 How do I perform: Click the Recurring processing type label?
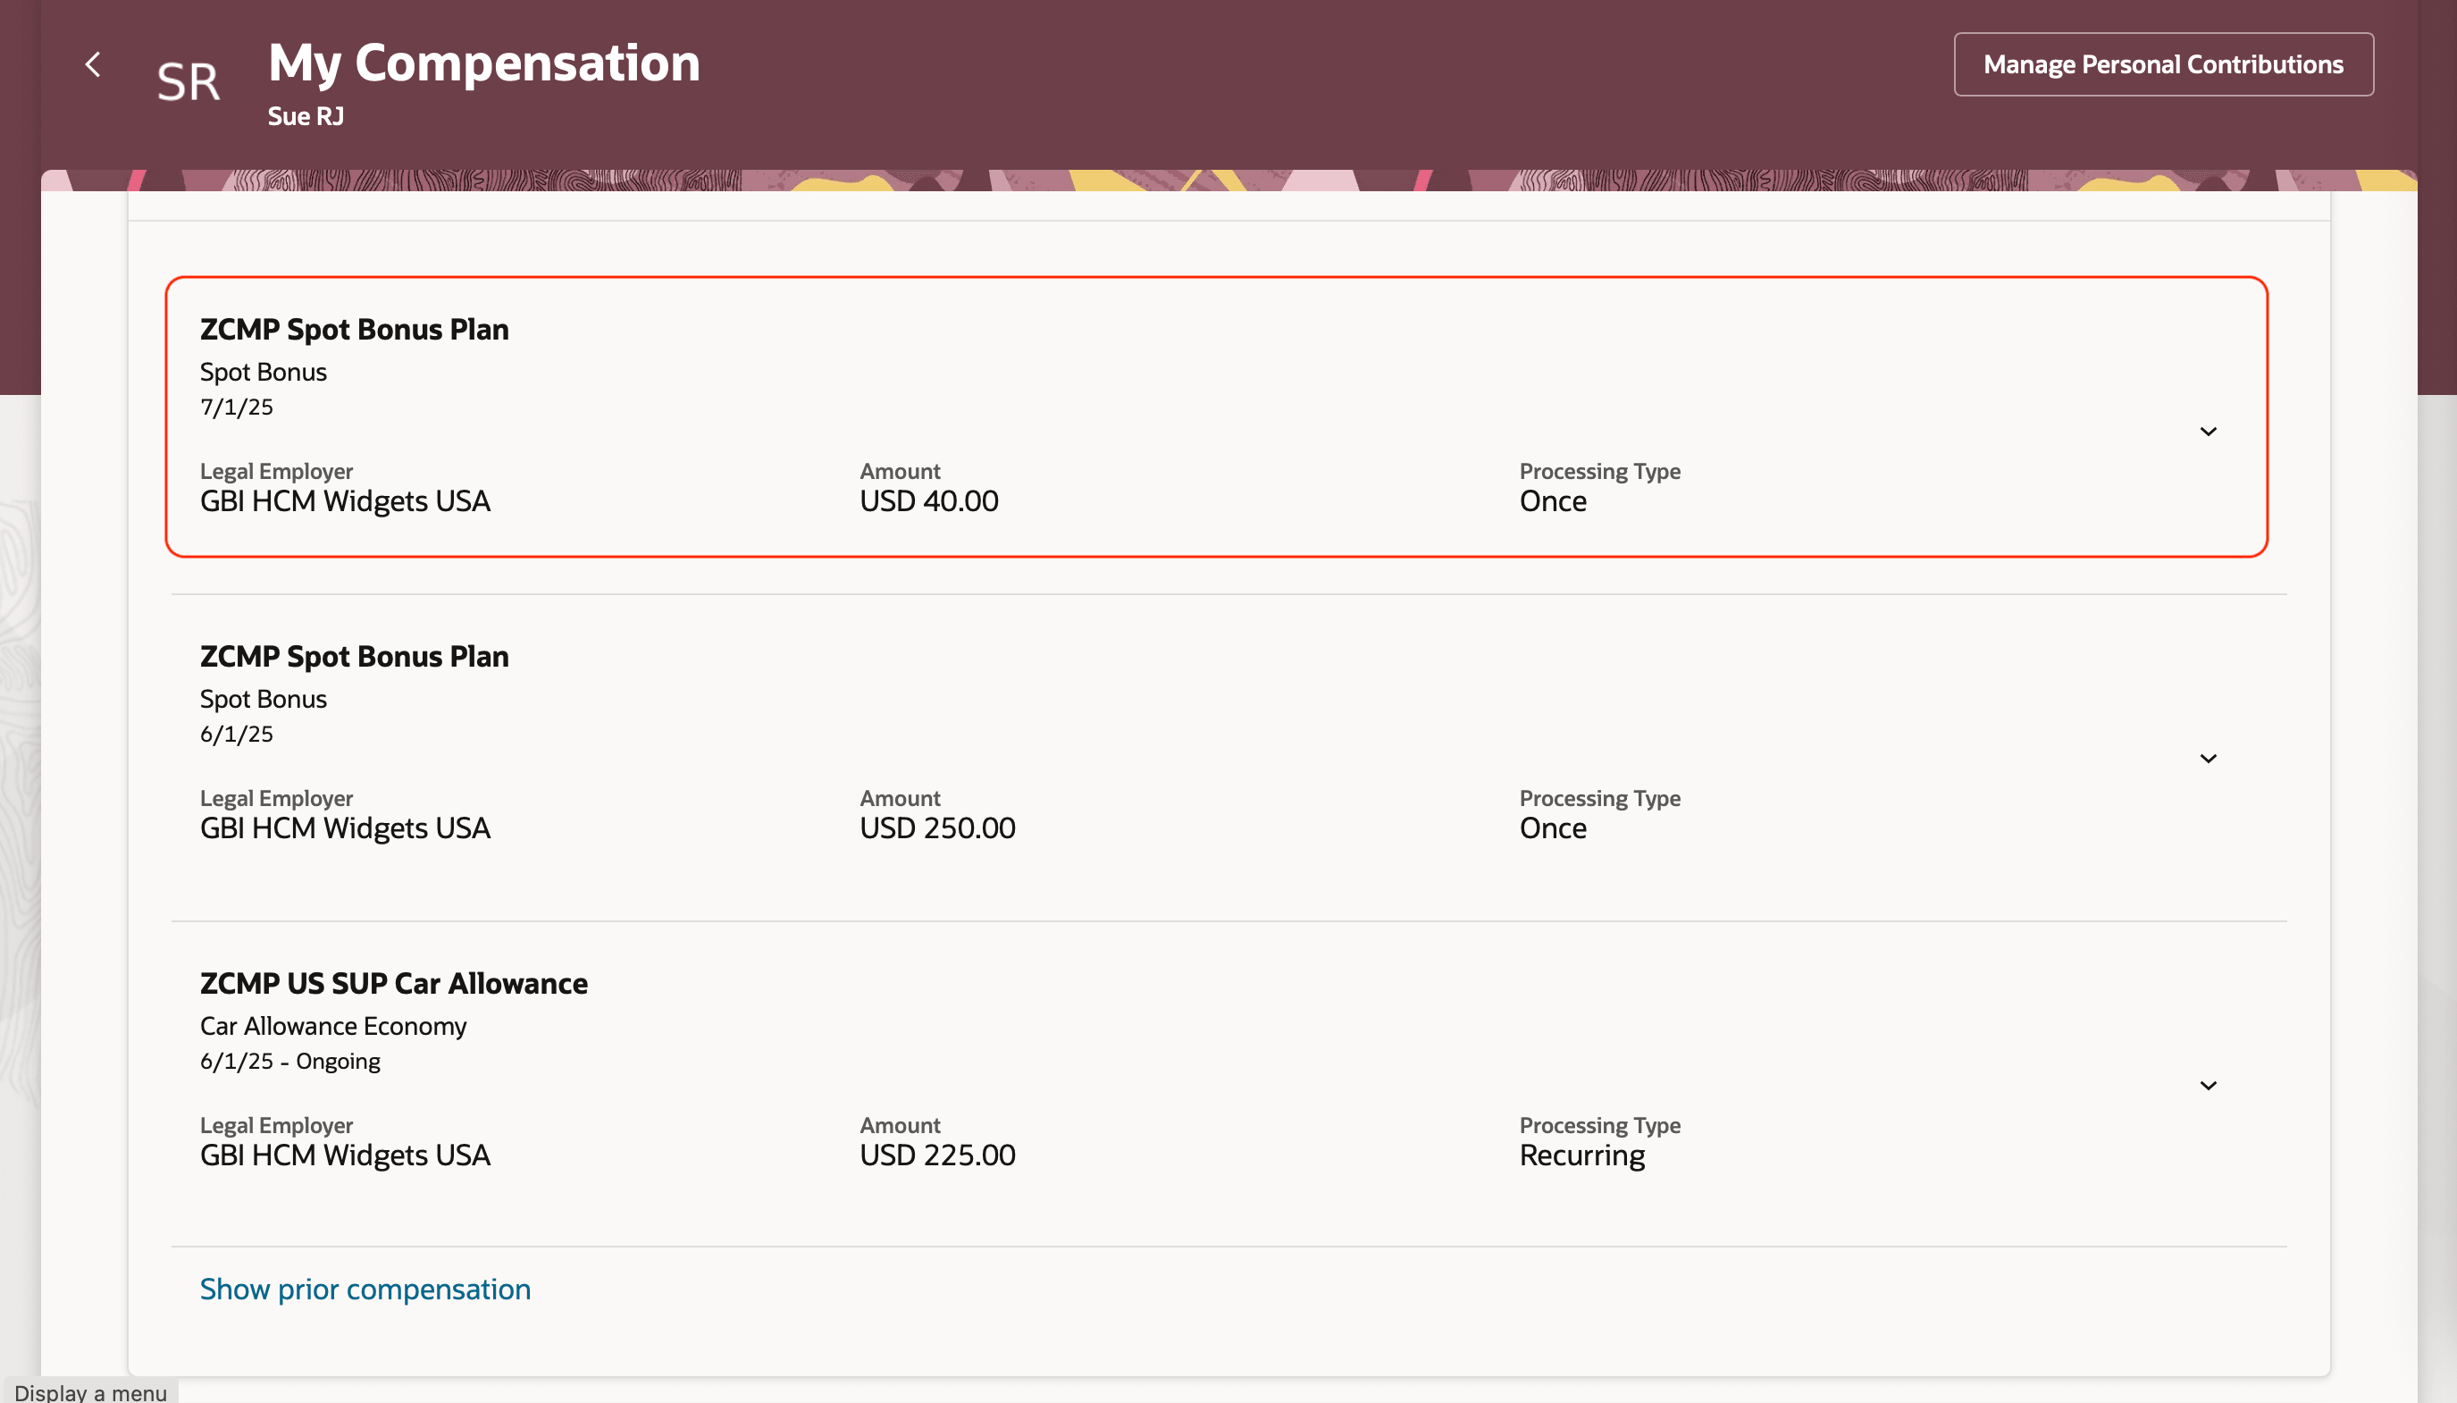[x=1581, y=1154]
